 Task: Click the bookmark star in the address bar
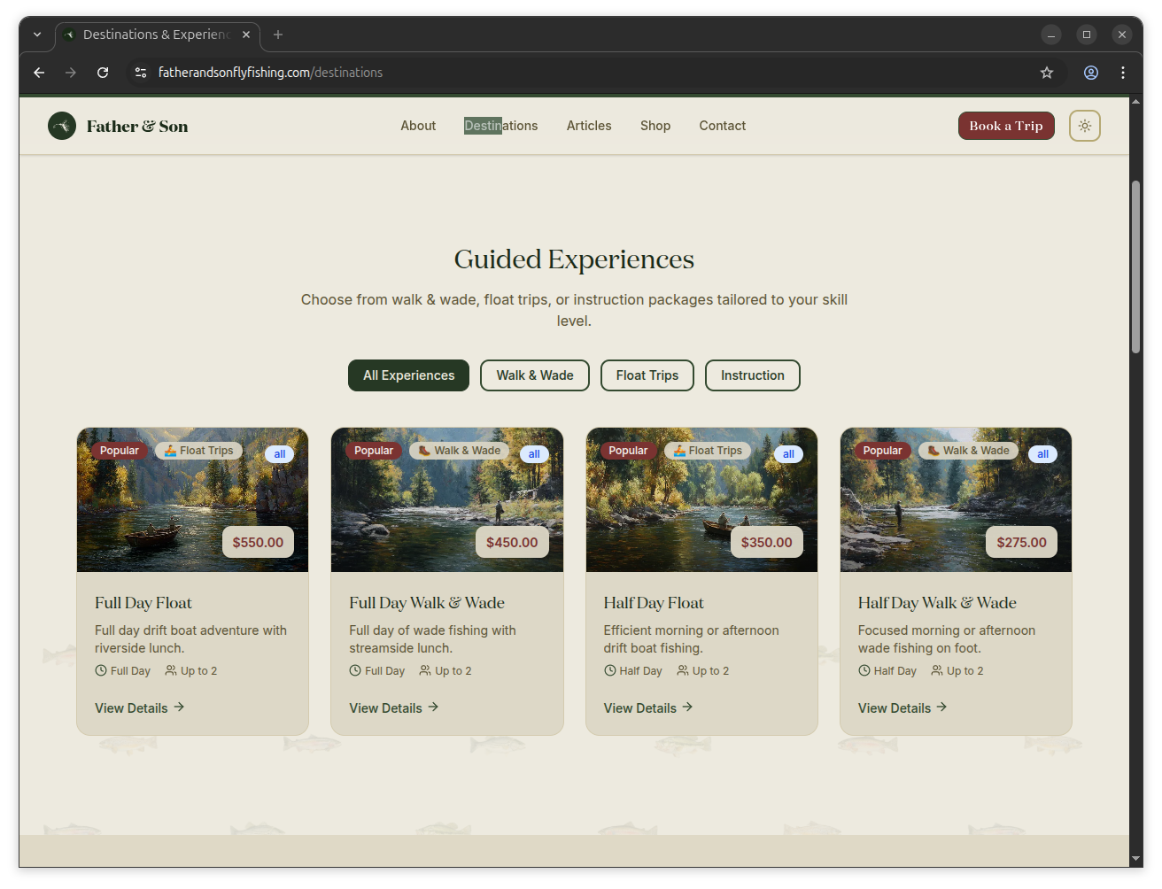1047,73
